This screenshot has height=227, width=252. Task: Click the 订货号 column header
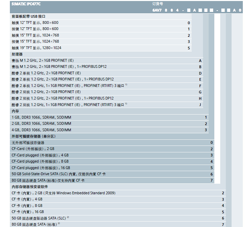click(x=158, y=3)
